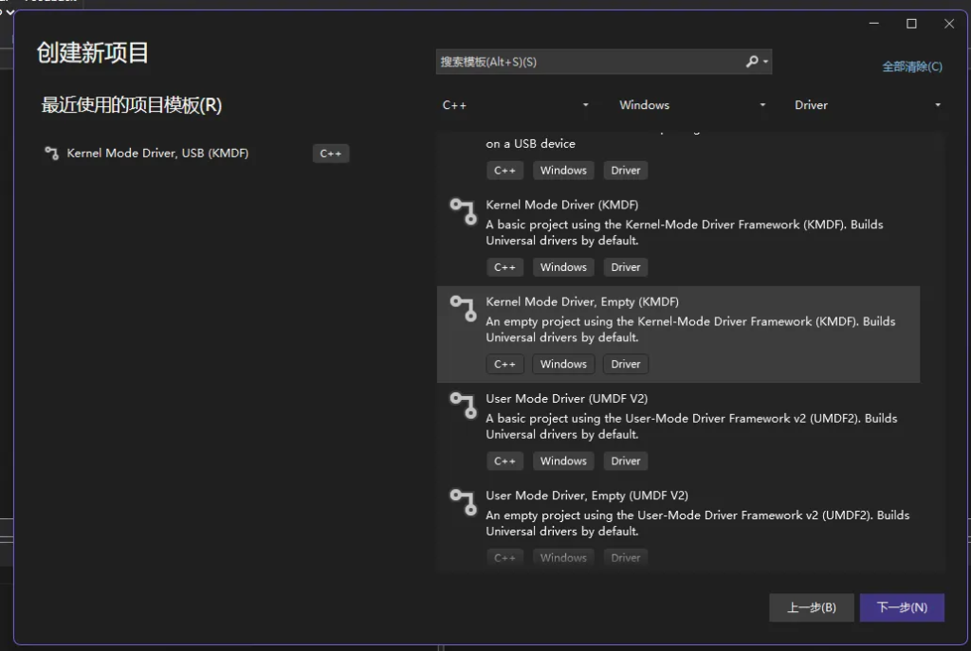Viewport: 971px width, 651px height.
Task: Click the Driver tag under User Mode Driver
Action: click(625, 461)
